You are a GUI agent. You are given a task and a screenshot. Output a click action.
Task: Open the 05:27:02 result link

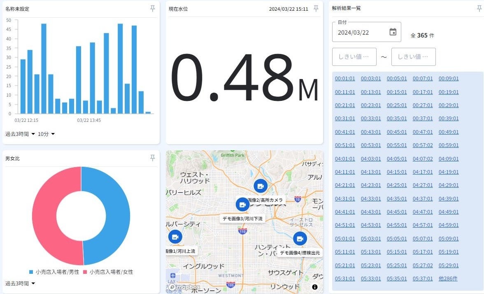click(423, 265)
